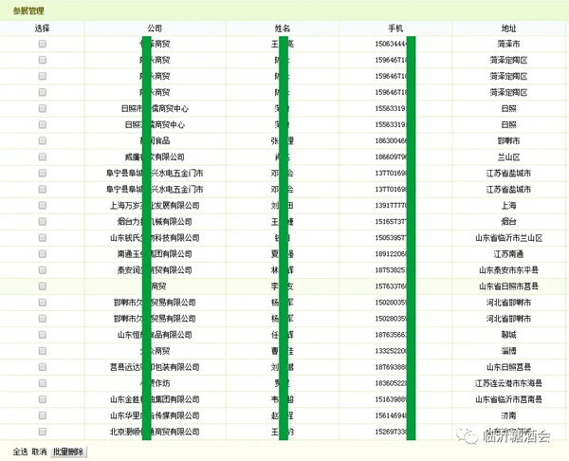Screen dimensions: 569x461
Task: Click the 全选 select-all link
Action: point(20,452)
